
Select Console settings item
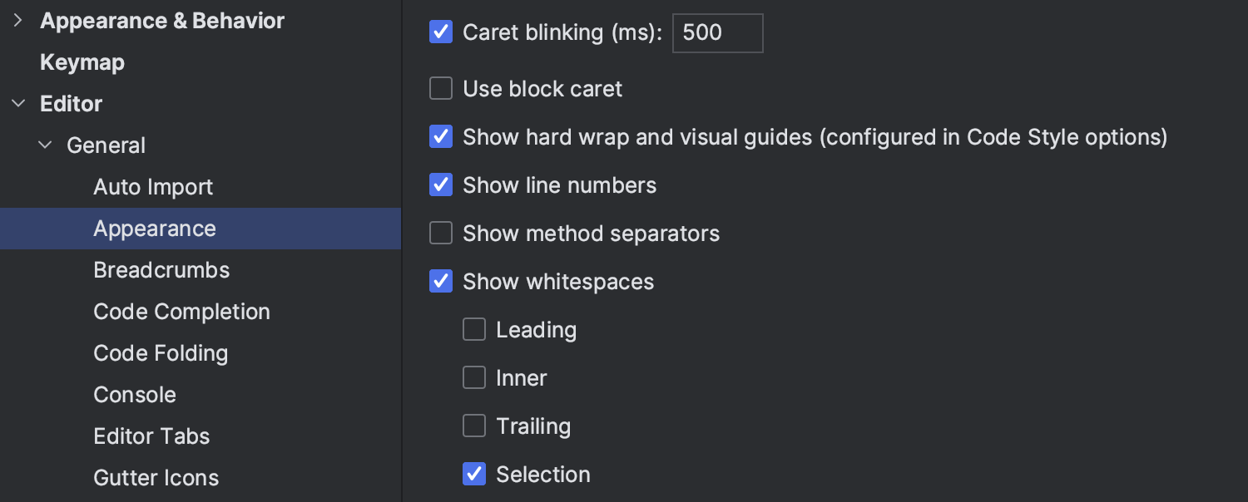pyautogui.click(x=135, y=395)
